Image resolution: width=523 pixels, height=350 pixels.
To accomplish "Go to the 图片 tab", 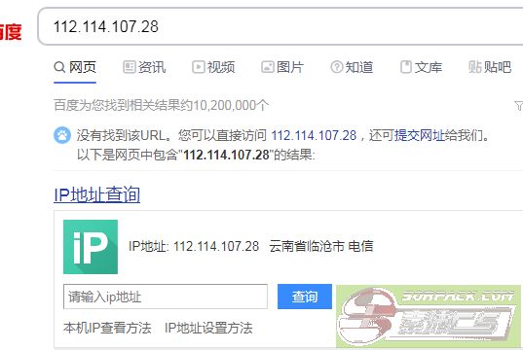I will point(282,67).
